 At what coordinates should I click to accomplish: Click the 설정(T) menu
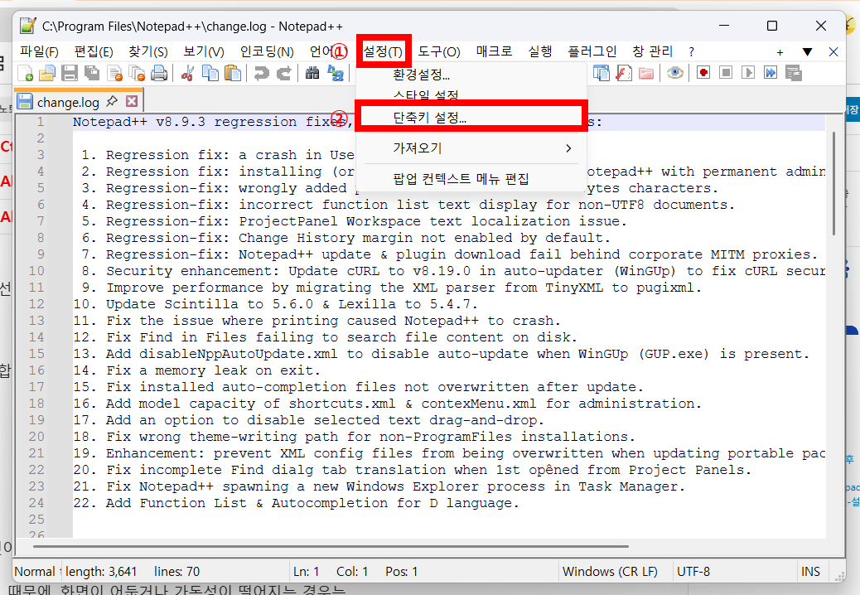pyautogui.click(x=383, y=51)
